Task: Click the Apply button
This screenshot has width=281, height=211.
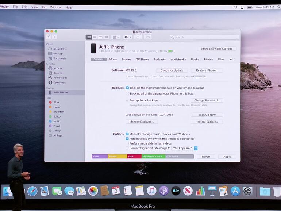Action: [227, 157]
